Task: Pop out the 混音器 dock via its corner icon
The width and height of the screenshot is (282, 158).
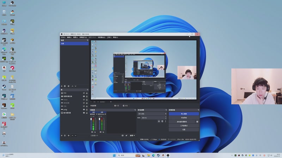Action: tap(135, 110)
